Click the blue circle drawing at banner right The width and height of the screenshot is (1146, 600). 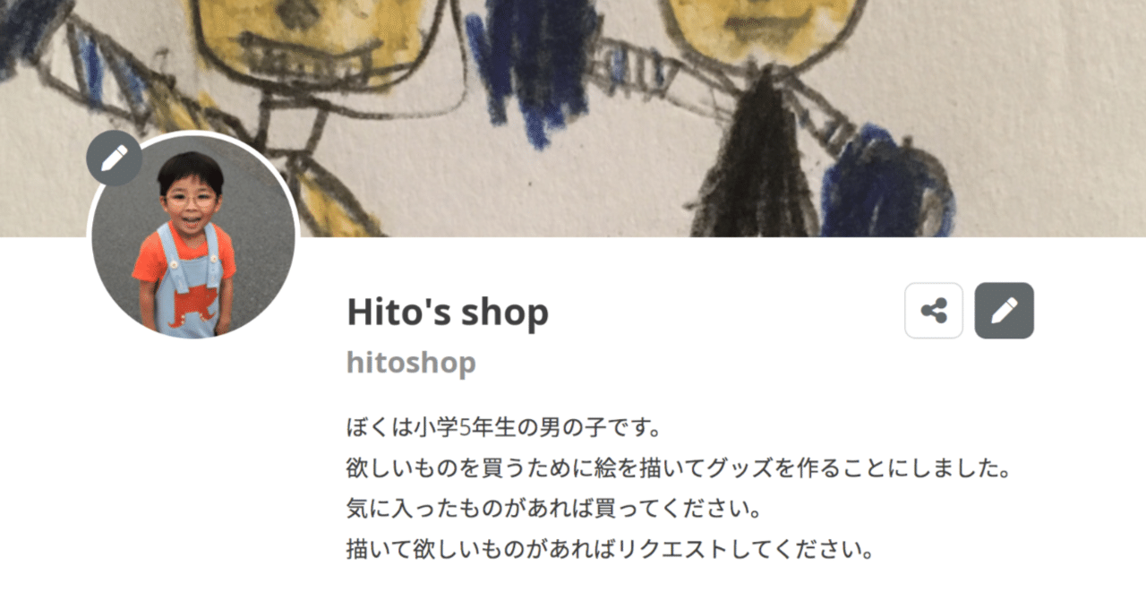click(886, 184)
